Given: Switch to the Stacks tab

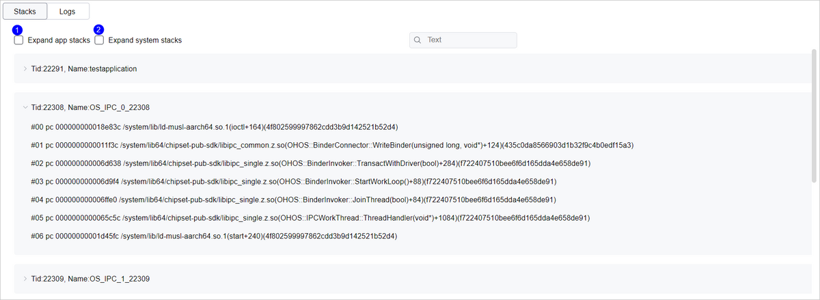Looking at the screenshot, I should point(25,12).
